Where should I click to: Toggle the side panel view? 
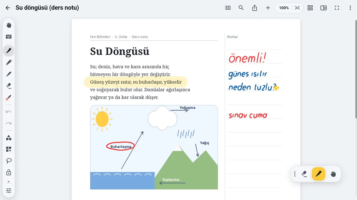[x=324, y=8]
